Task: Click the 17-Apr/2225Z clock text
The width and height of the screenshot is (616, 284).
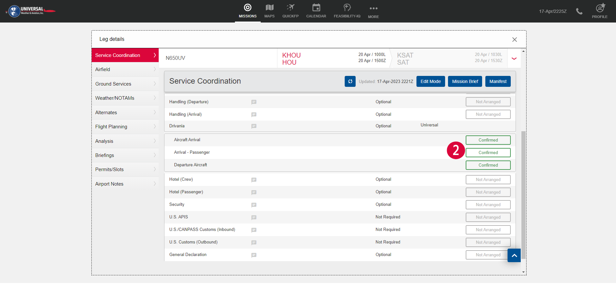Action: tap(553, 11)
